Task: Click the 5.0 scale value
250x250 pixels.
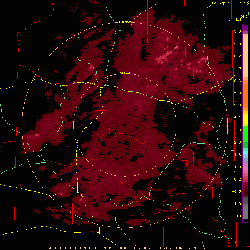Action: 237,105
